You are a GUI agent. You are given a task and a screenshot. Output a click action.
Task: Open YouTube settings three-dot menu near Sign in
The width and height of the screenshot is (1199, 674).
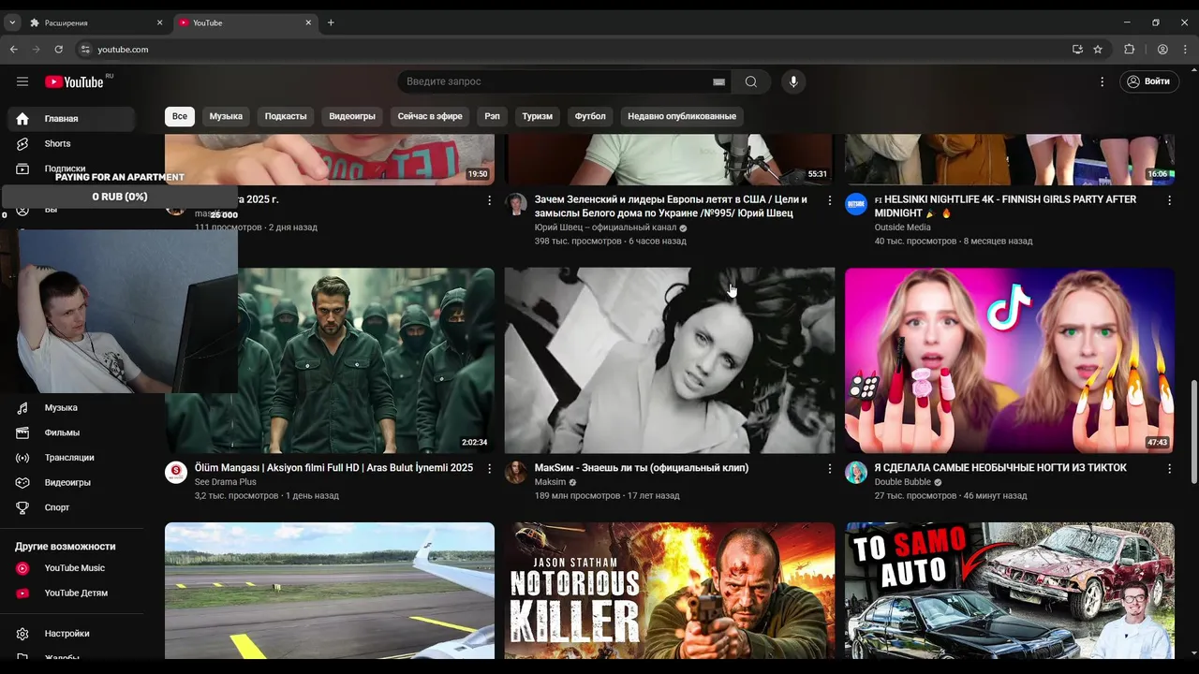(x=1103, y=81)
